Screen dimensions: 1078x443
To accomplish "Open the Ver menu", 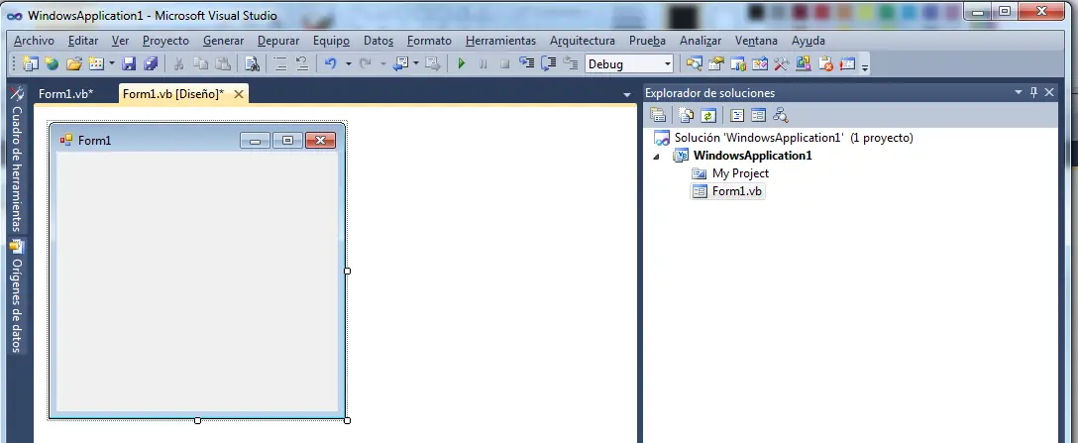I will 120,41.
